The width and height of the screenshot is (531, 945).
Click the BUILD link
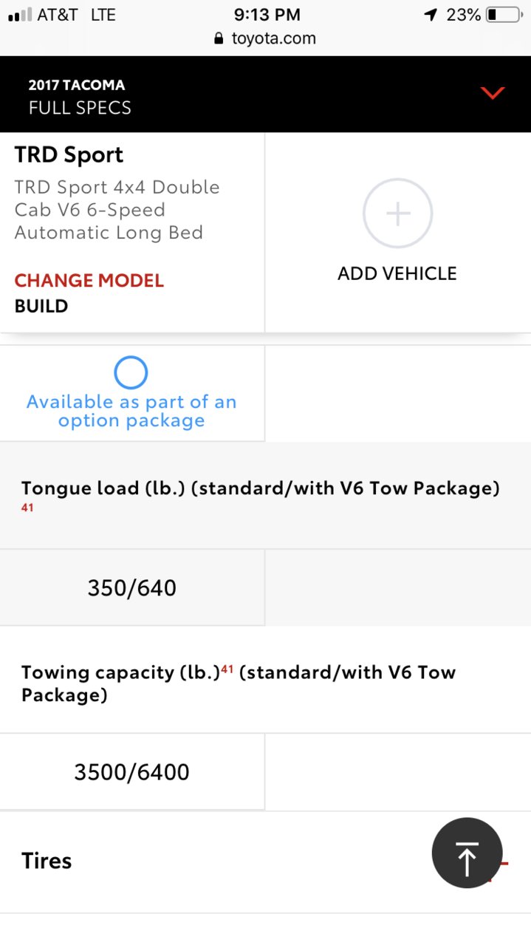click(x=41, y=306)
